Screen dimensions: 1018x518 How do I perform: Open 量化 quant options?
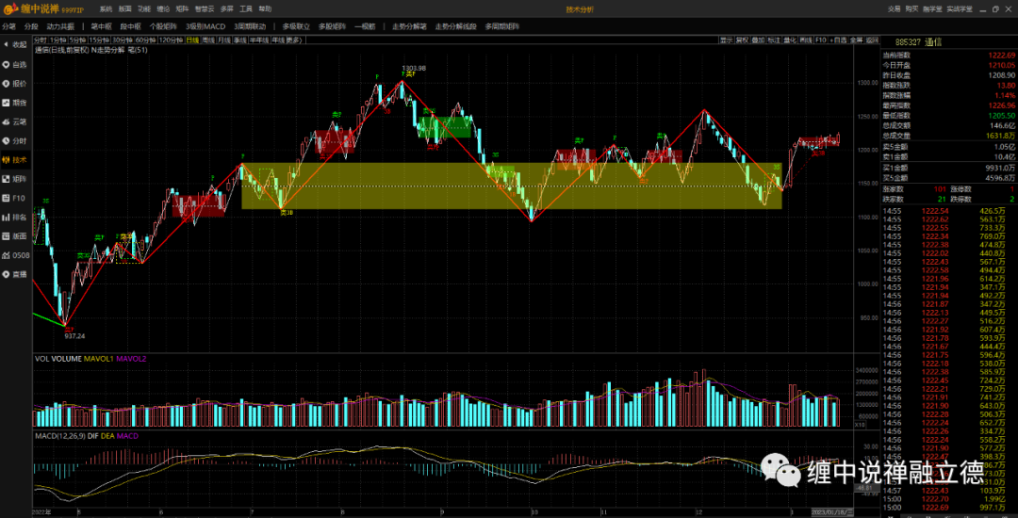point(790,40)
